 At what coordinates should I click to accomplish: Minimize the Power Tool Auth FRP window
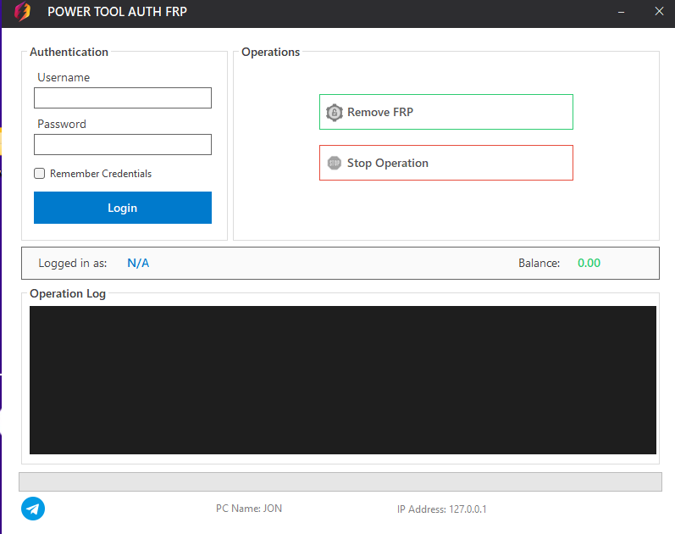point(622,13)
